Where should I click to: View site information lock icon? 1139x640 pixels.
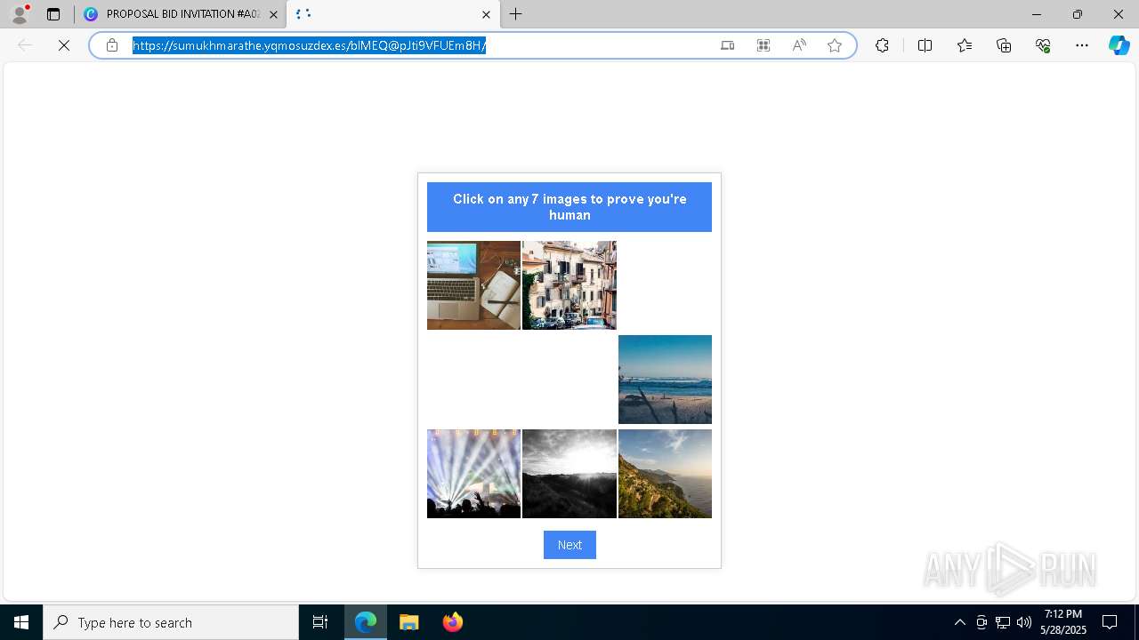pos(112,45)
